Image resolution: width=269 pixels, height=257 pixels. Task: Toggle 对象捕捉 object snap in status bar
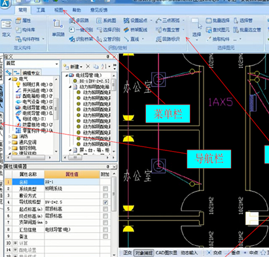coord(143,253)
